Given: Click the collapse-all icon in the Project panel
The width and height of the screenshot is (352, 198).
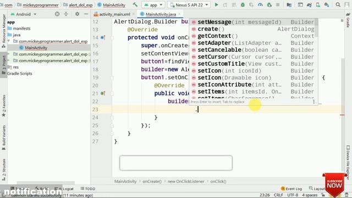Looking at the screenshot, I should pyautogui.click(x=66, y=14).
